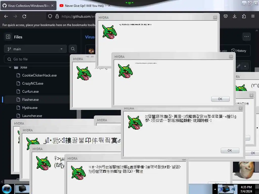Click the bookmarks toolbar hint text
259x194 pixels.
pyautogui.click(x=49, y=25)
